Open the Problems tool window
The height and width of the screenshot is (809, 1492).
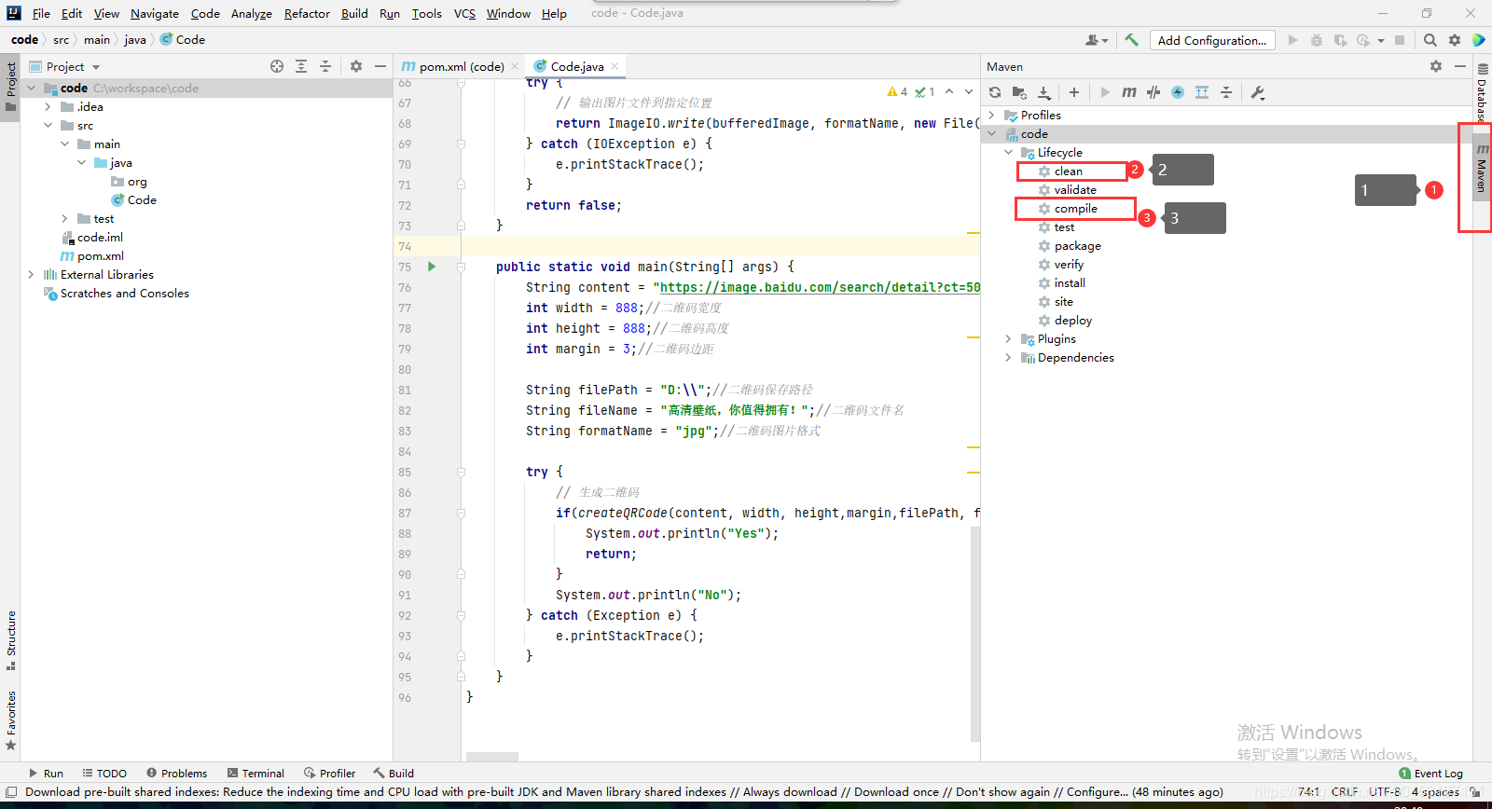[x=176, y=773]
